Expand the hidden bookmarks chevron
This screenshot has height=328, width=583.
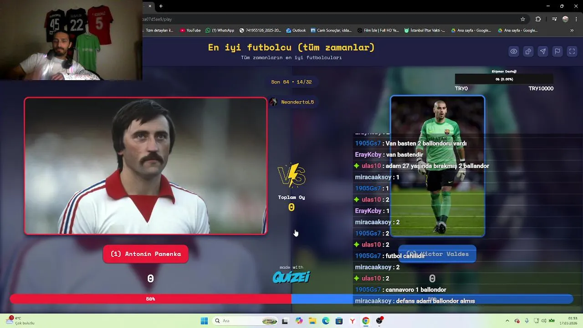pyautogui.click(x=572, y=31)
